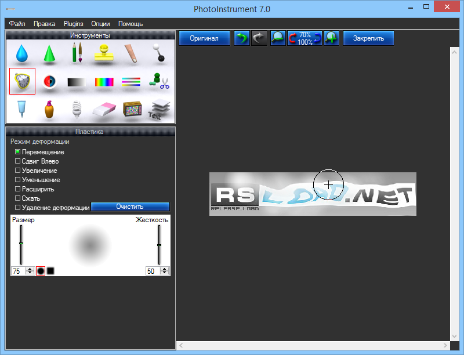This screenshot has width=464, height=355.
Task: Activate the melting clock Liquify tool
Action: tap(22, 81)
